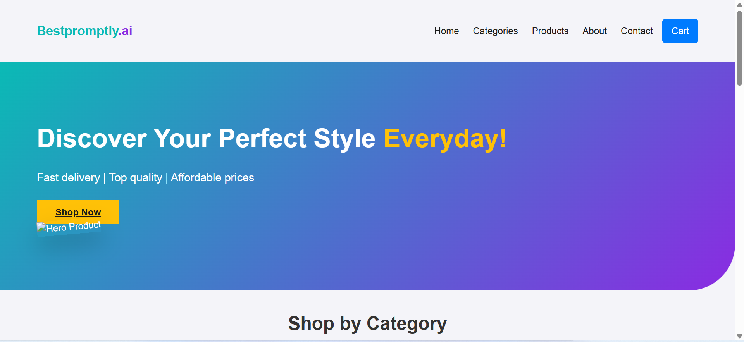Click the underlined Shop Now label
The width and height of the screenshot is (744, 342).
[78, 212]
